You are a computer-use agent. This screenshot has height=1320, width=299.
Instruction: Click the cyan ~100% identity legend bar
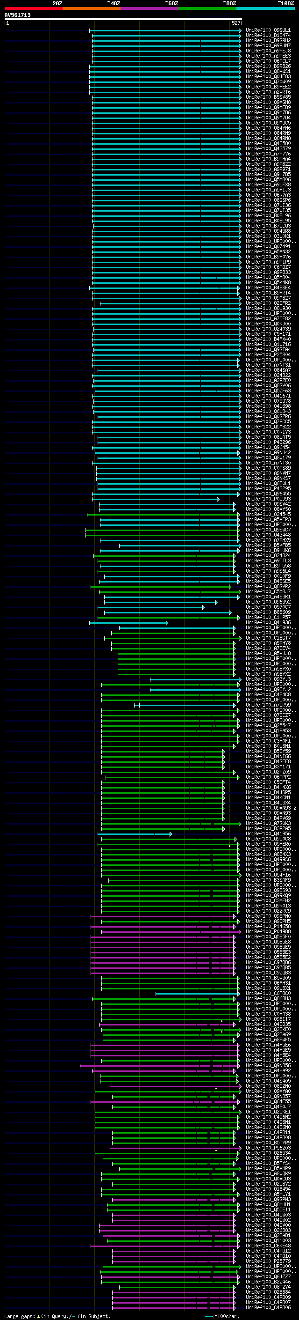(265, 8)
